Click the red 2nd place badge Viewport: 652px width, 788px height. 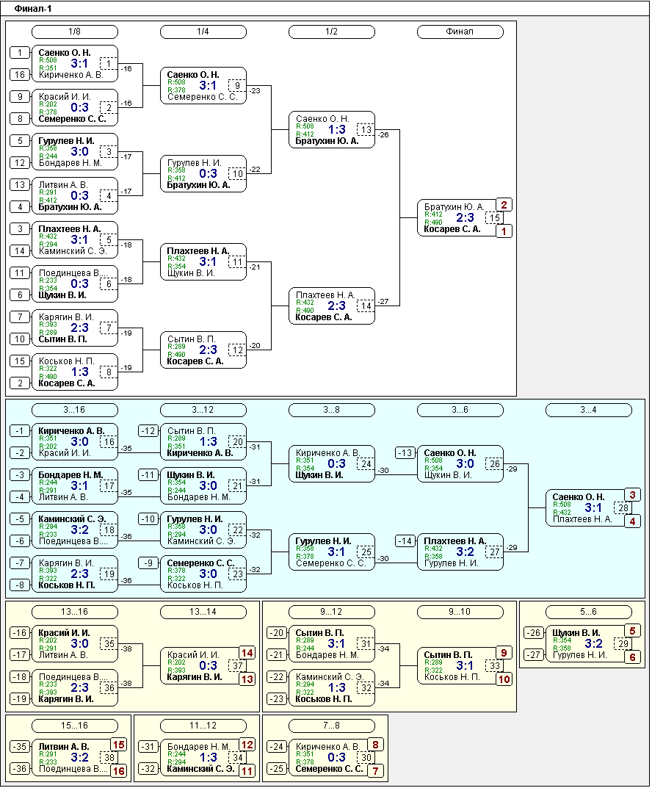click(504, 205)
